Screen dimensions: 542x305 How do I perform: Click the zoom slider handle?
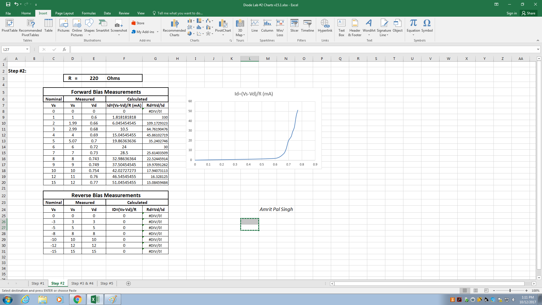(510, 291)
